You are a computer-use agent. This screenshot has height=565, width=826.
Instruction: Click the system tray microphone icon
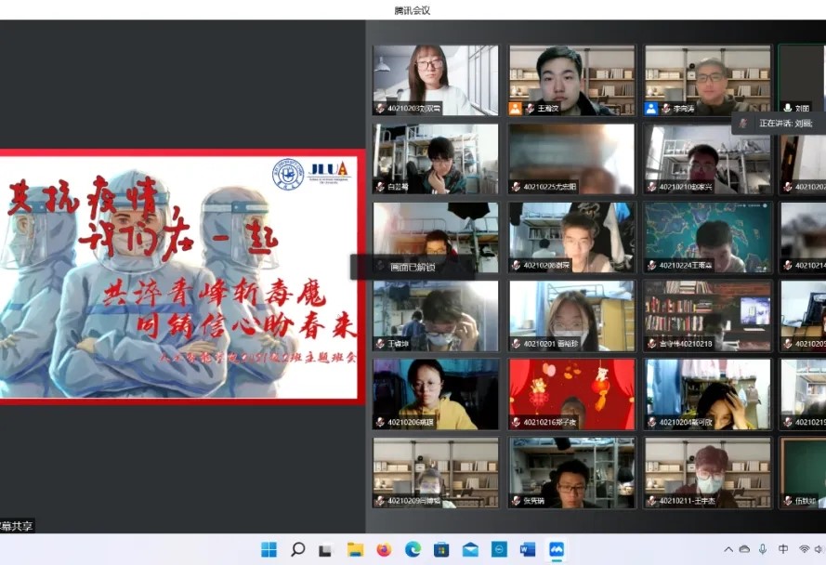click(763, 549)
